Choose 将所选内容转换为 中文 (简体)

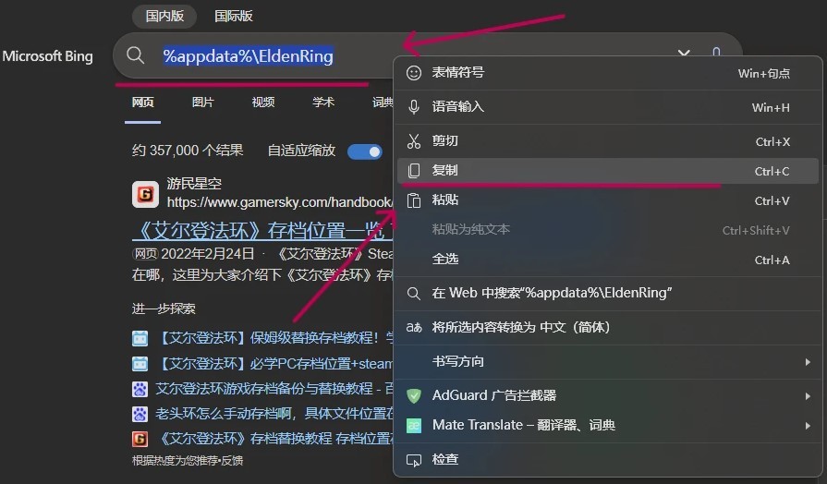click(607, 327)
